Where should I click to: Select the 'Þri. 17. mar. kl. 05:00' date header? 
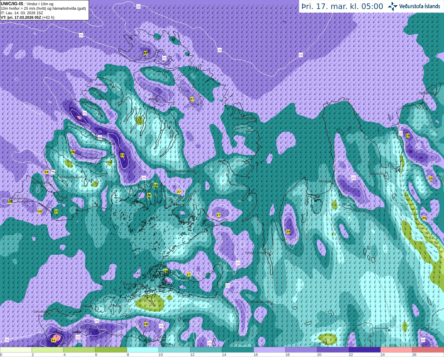click(x=342, y=6)
